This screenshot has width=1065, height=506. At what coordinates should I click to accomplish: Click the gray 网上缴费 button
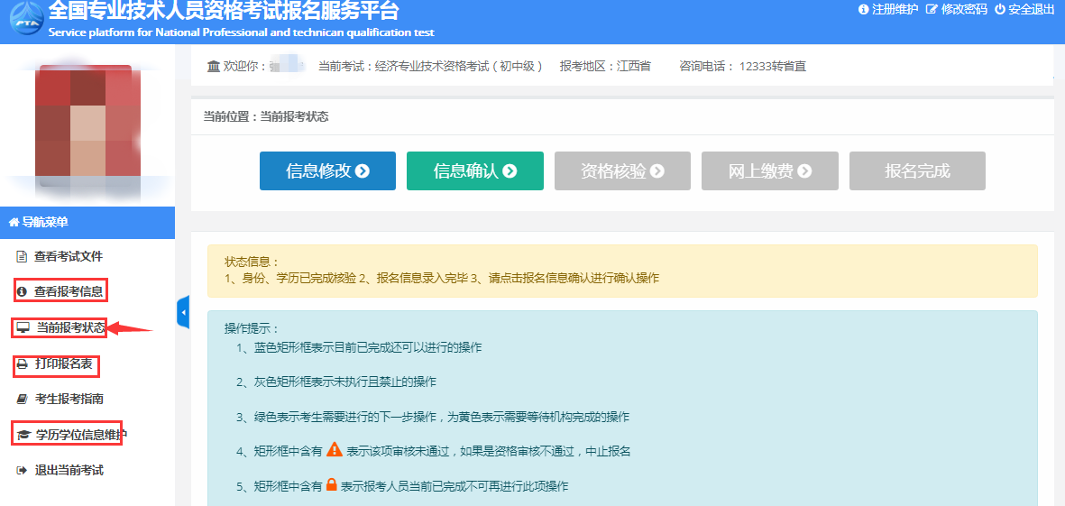click(x=769, y=171)
